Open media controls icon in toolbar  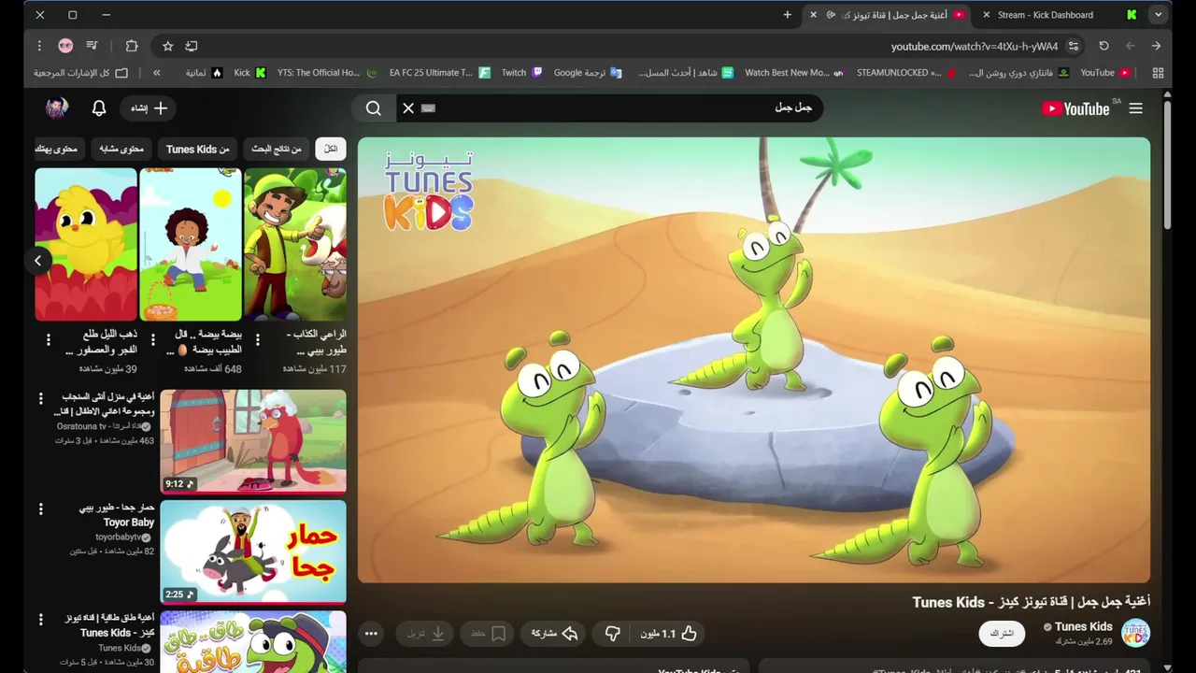(92, 46)
